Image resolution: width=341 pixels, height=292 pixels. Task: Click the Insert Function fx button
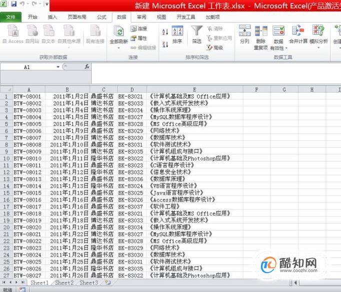(x=87, y=66)
